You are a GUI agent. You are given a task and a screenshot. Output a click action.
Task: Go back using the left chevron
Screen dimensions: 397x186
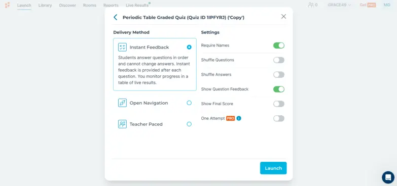point(116,17)
